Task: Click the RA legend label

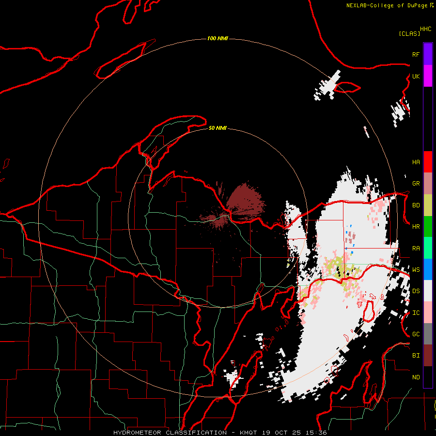Action: coord(416,249)
